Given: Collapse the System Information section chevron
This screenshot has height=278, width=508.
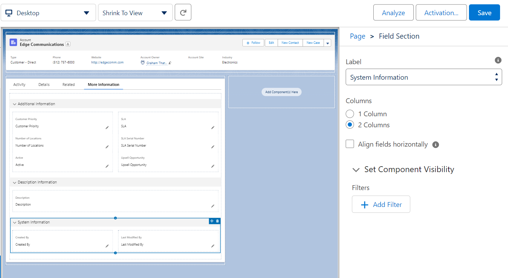Looking at the screenshot, I should coord(15,222).
